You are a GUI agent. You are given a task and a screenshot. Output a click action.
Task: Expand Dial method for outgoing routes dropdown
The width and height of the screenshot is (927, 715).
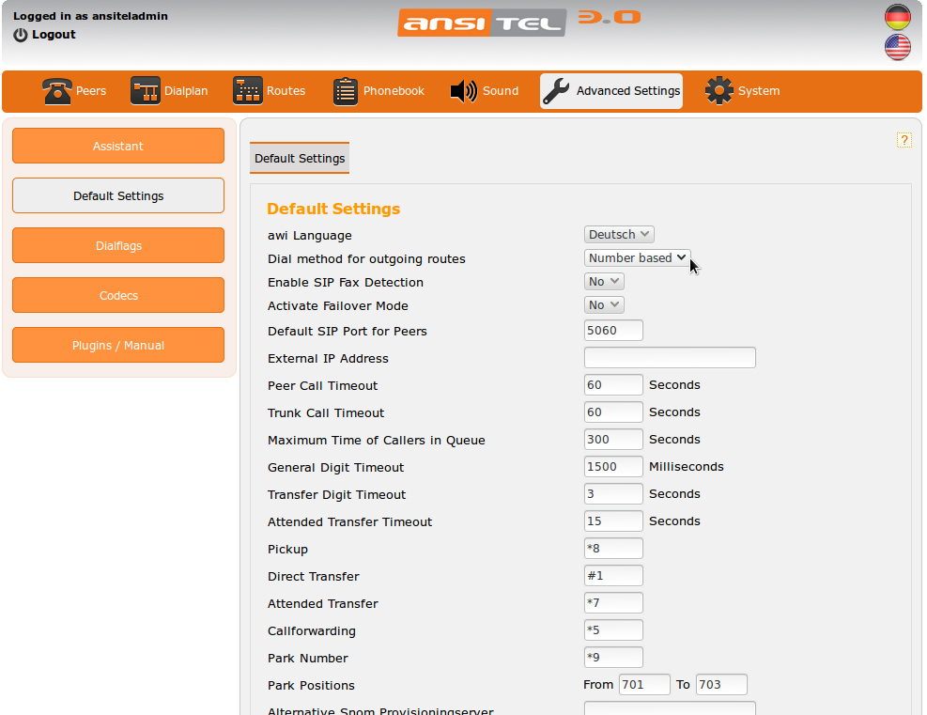coord(637,258)
